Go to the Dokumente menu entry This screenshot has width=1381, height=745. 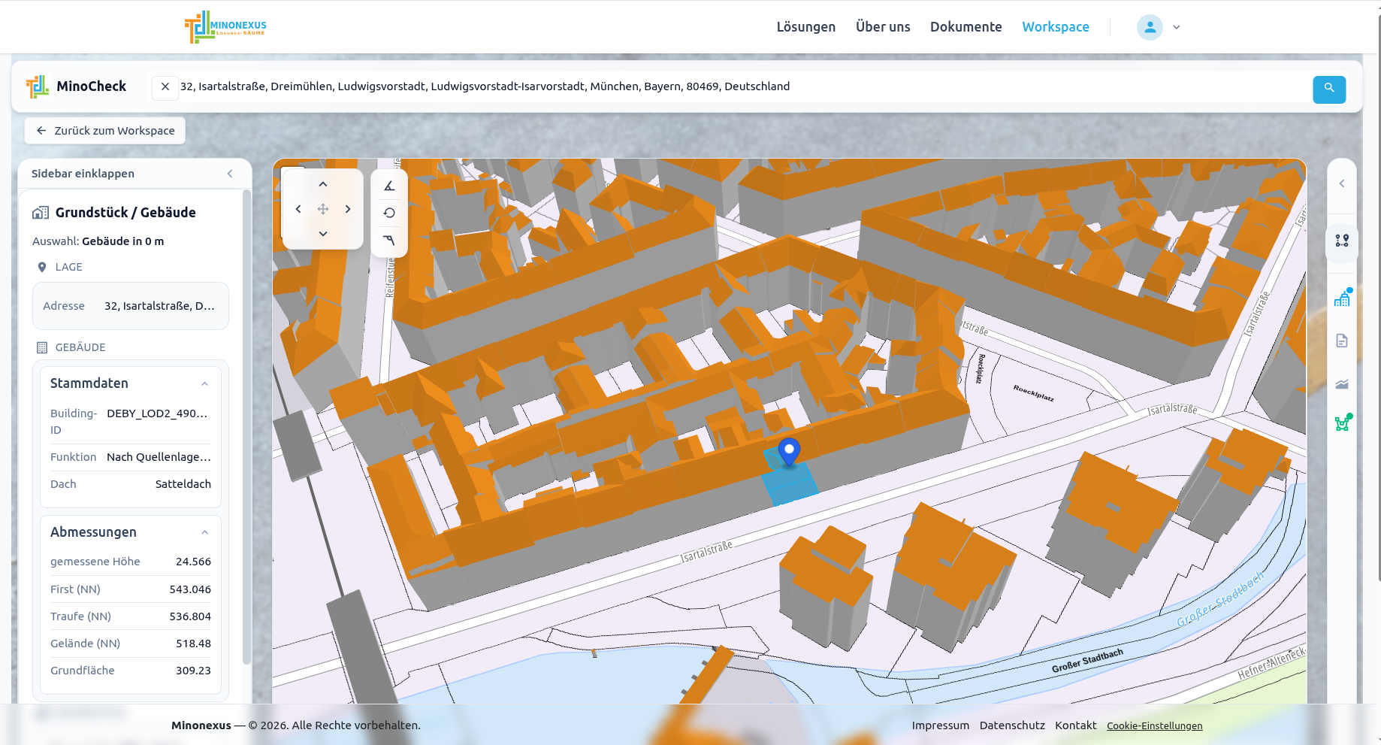pos(965,26)
